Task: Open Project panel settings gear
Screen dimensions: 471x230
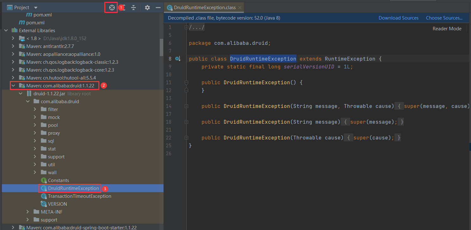Action: click(x=147, y=7)
